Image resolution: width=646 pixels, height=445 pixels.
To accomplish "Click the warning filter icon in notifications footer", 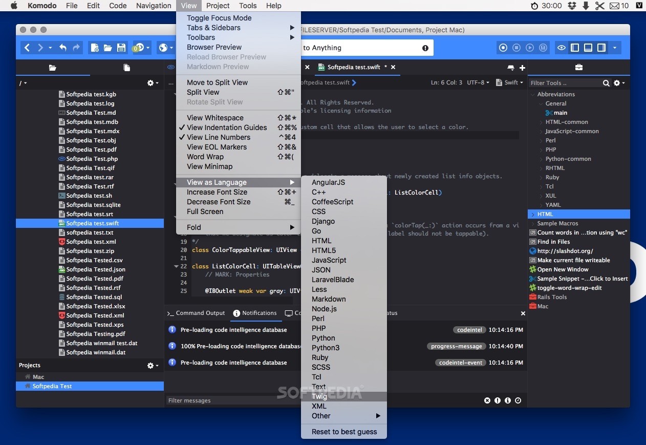I will [498, 400].
